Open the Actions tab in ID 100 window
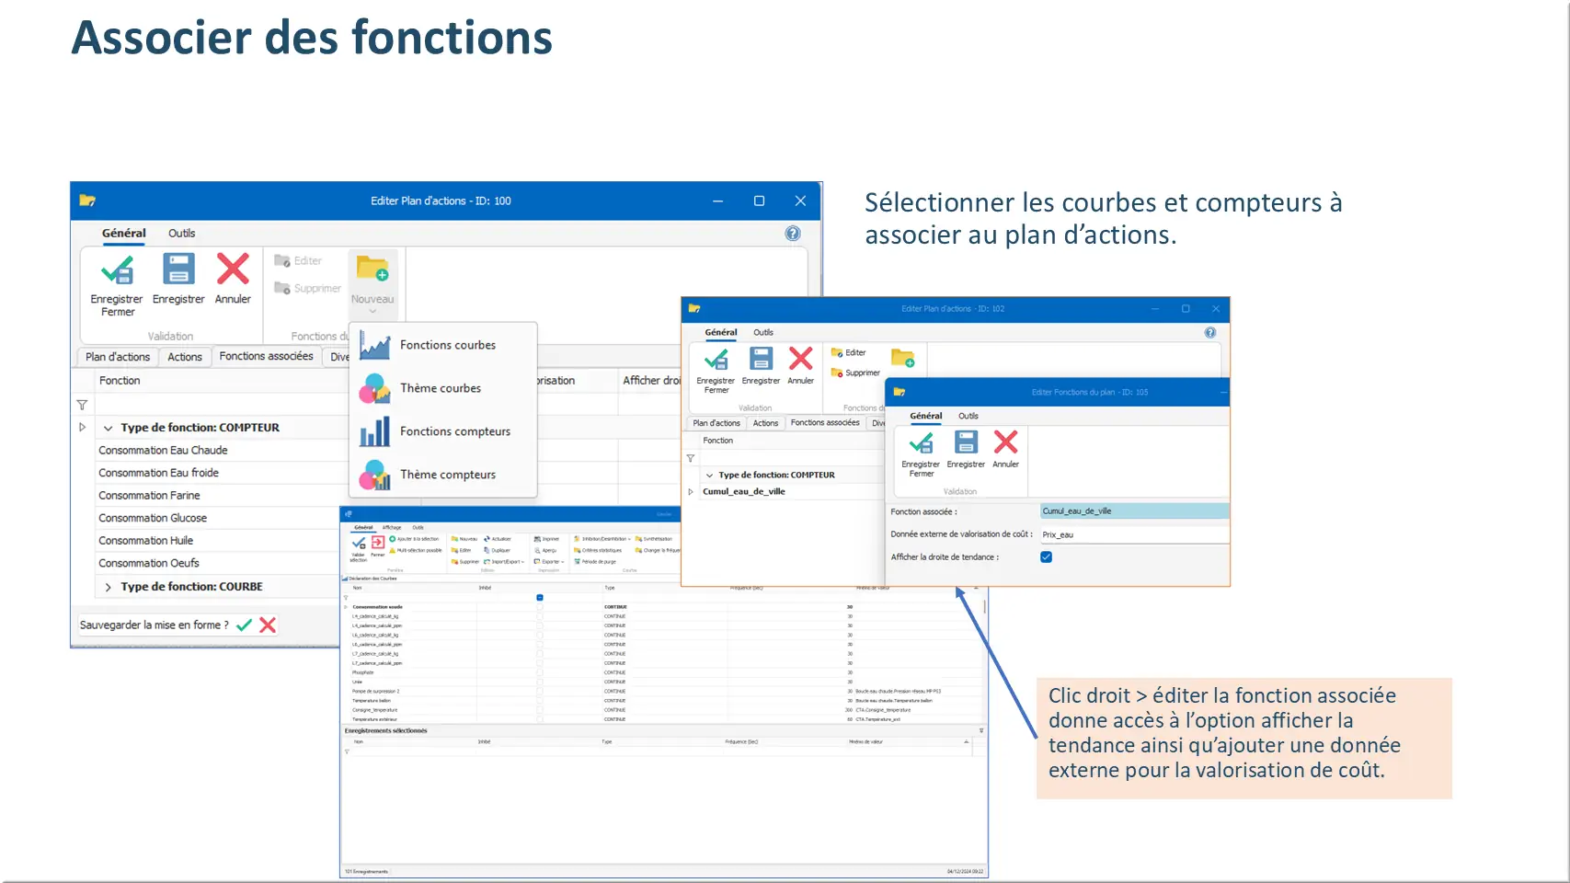This screenshot has height=883, width=1570. pos(185,357)
